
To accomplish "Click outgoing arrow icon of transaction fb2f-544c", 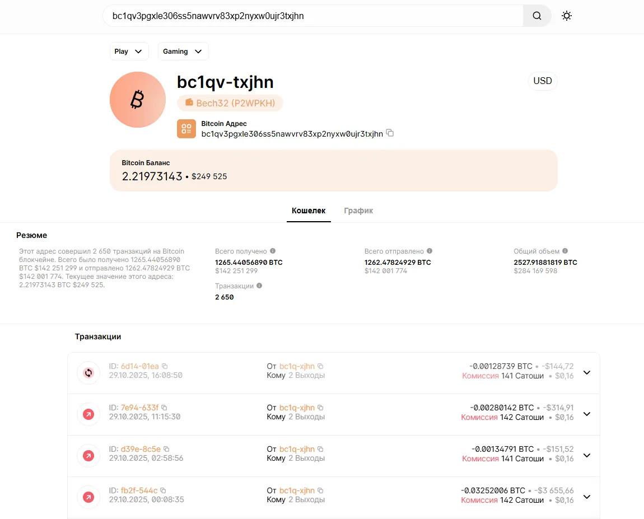I will 88,497.
